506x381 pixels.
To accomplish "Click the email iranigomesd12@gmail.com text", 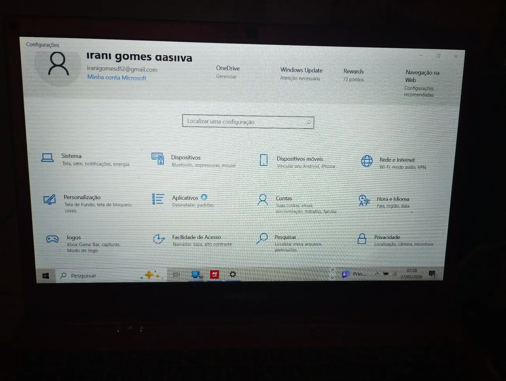I will pyautogui.click(x=122, y=69).
